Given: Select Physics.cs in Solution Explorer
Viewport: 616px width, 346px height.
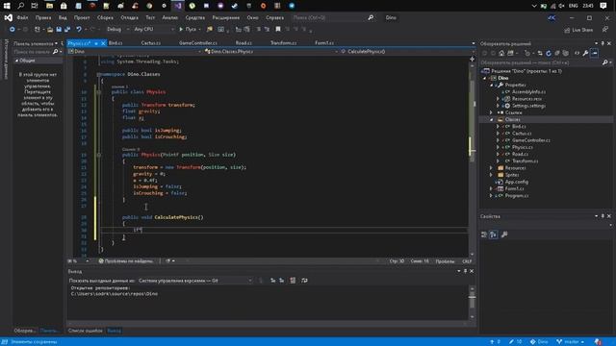Looking at the screenshot, I should click(x=522, y=147).
